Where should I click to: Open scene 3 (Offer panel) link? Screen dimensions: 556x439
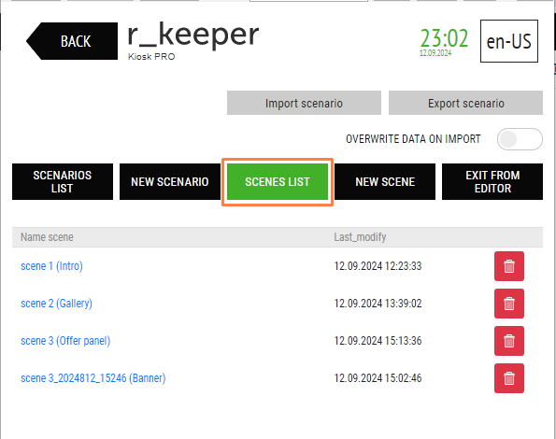pyautogui.click(x=65, y=341)
